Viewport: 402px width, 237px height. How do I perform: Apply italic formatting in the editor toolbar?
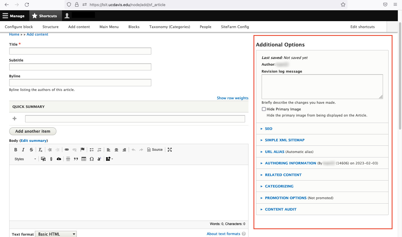(23, 150)
